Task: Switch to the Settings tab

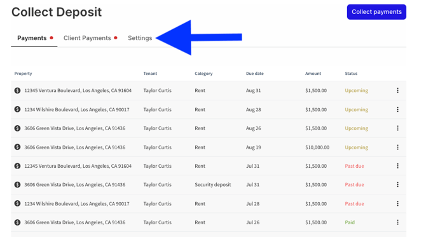Action: (140, 38)
